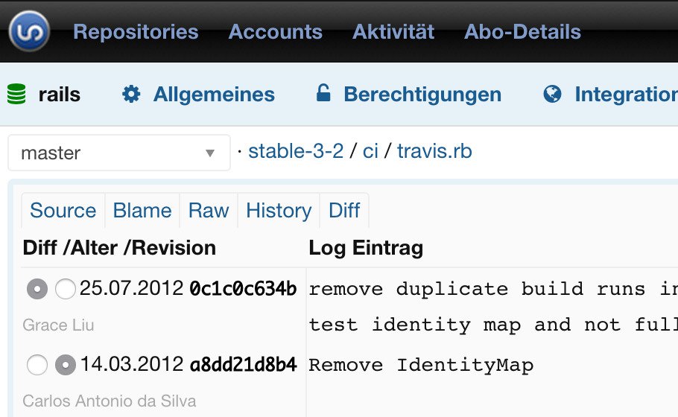The image size is (678, 417).
Task: Select right radio for revision a8dd21d8b4
Action: tap(66, 365)
